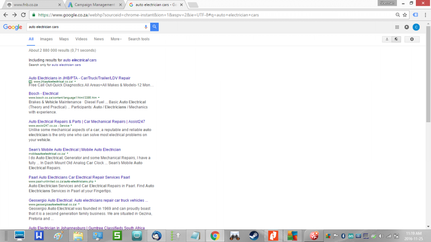Switch to the Campaign Management tab
The height and width of the screenshot is (242, 431).
pyautogui.click(x=95, y=5)
